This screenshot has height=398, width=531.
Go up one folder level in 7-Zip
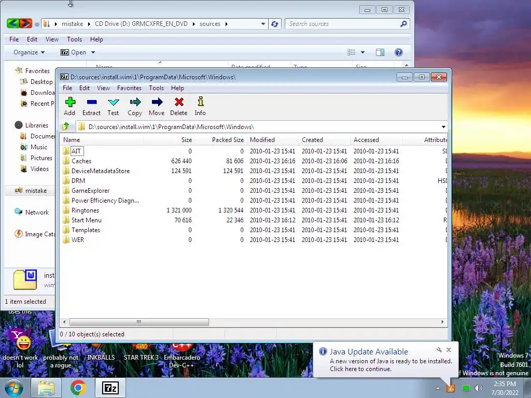[66, 126]
